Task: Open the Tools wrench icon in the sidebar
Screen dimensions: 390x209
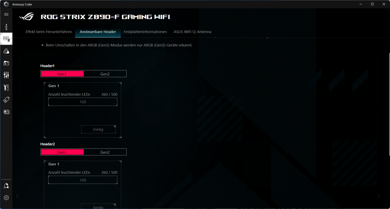Action: pos(6,88)
